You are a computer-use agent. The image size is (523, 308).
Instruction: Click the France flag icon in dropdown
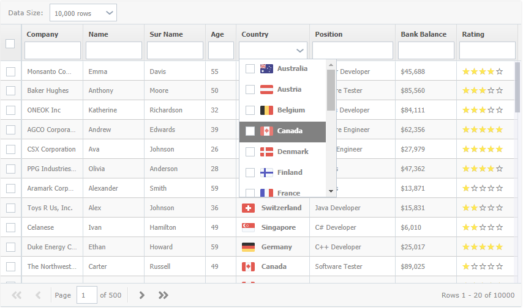266,193
